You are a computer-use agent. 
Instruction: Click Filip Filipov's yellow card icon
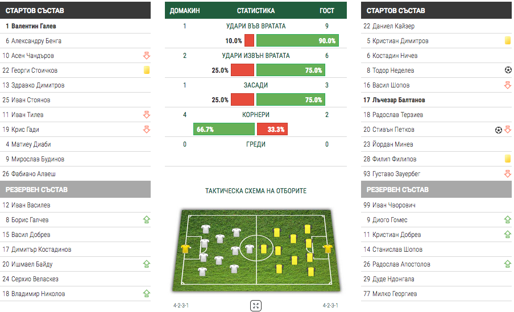point(508,159)
